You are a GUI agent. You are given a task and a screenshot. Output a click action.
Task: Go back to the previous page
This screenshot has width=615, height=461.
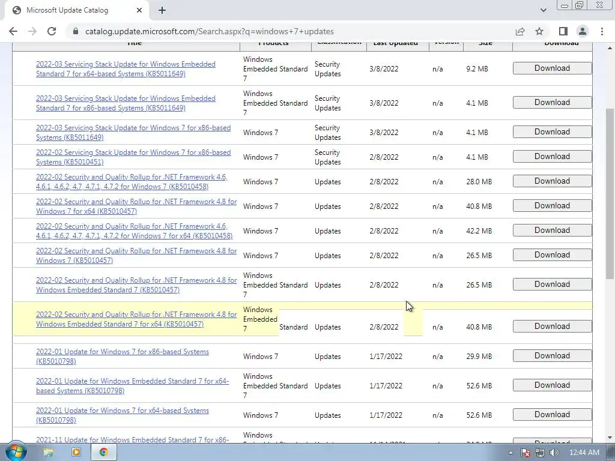coord(13,31)
